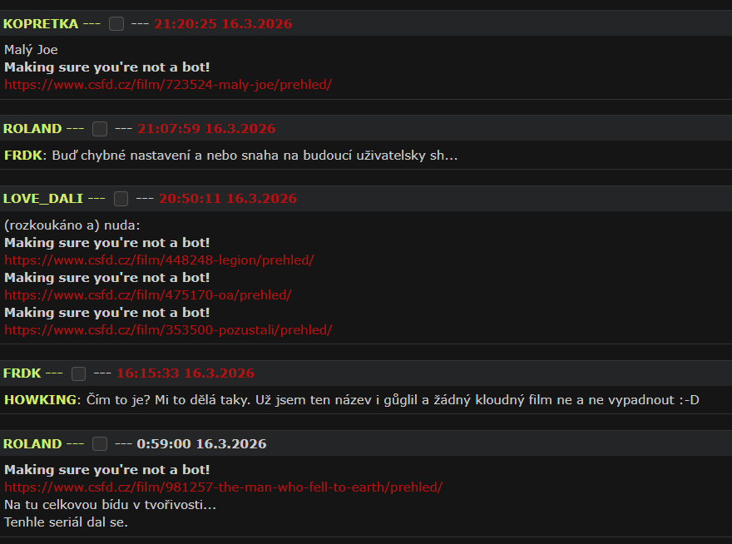Click the ROLAND username on 0:59:00 post
The image size is (732, 544).
[x=32, y=444]
